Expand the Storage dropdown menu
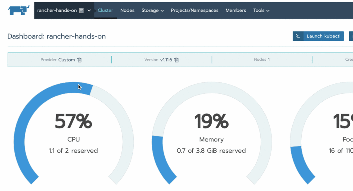The height and width of the screenshot is (191, 353). [152, 10]
